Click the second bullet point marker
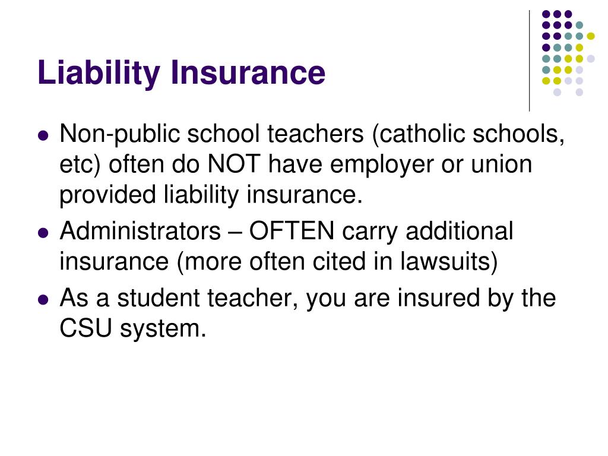 43,233
